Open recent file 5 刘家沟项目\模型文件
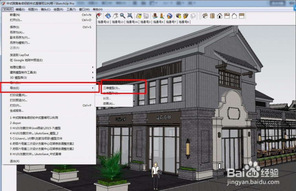296x191 pixels. pos(49,139)
